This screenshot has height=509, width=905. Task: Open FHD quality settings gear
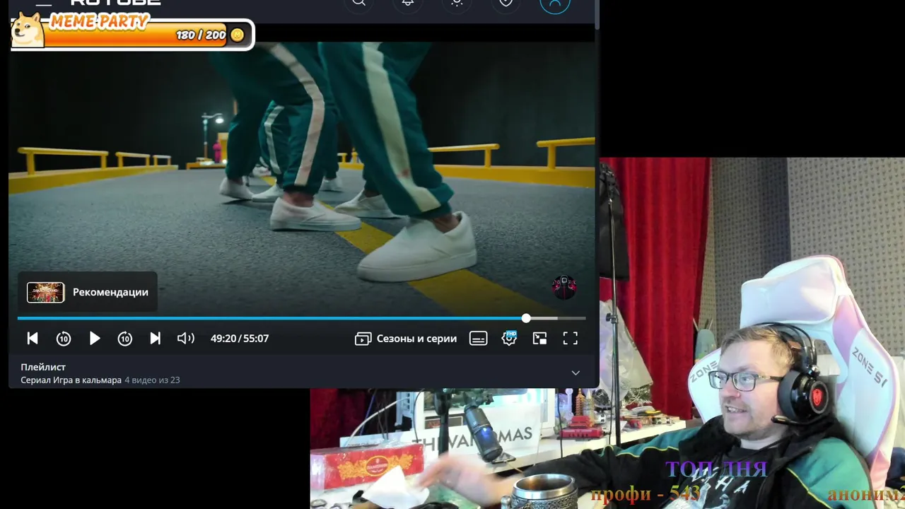(509, 339)
